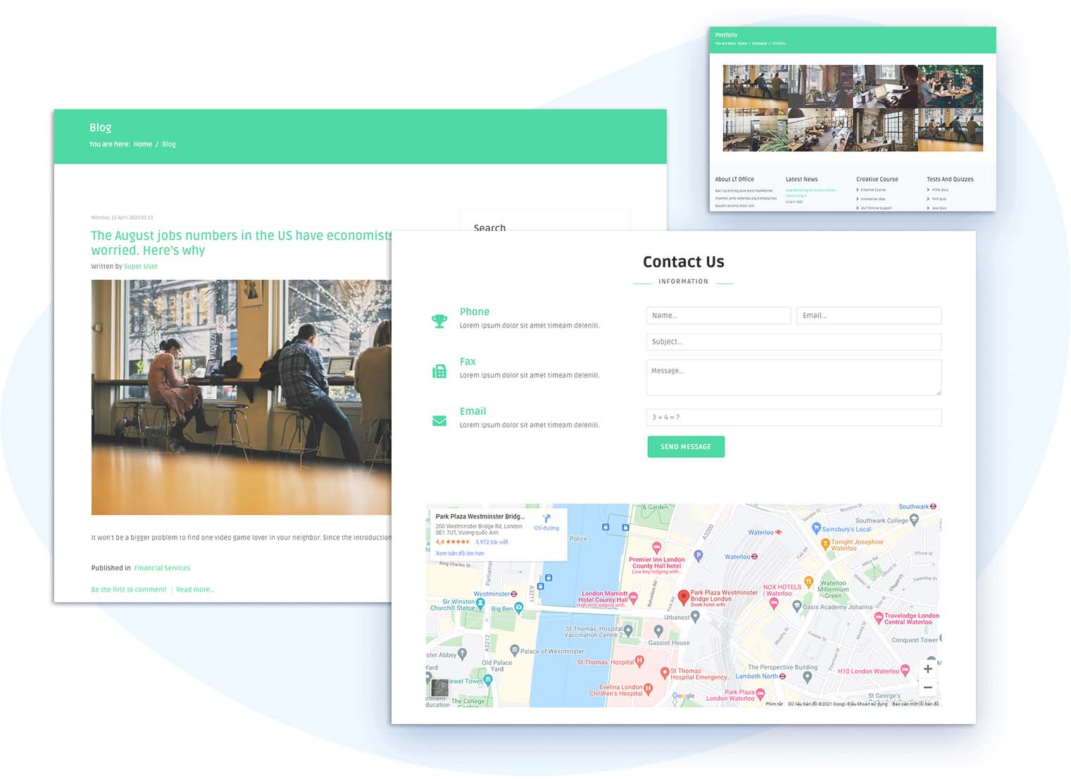Click the envelope icon beside Email
1071x779 pixels.
pyautogui.click(x=439, y=421)
